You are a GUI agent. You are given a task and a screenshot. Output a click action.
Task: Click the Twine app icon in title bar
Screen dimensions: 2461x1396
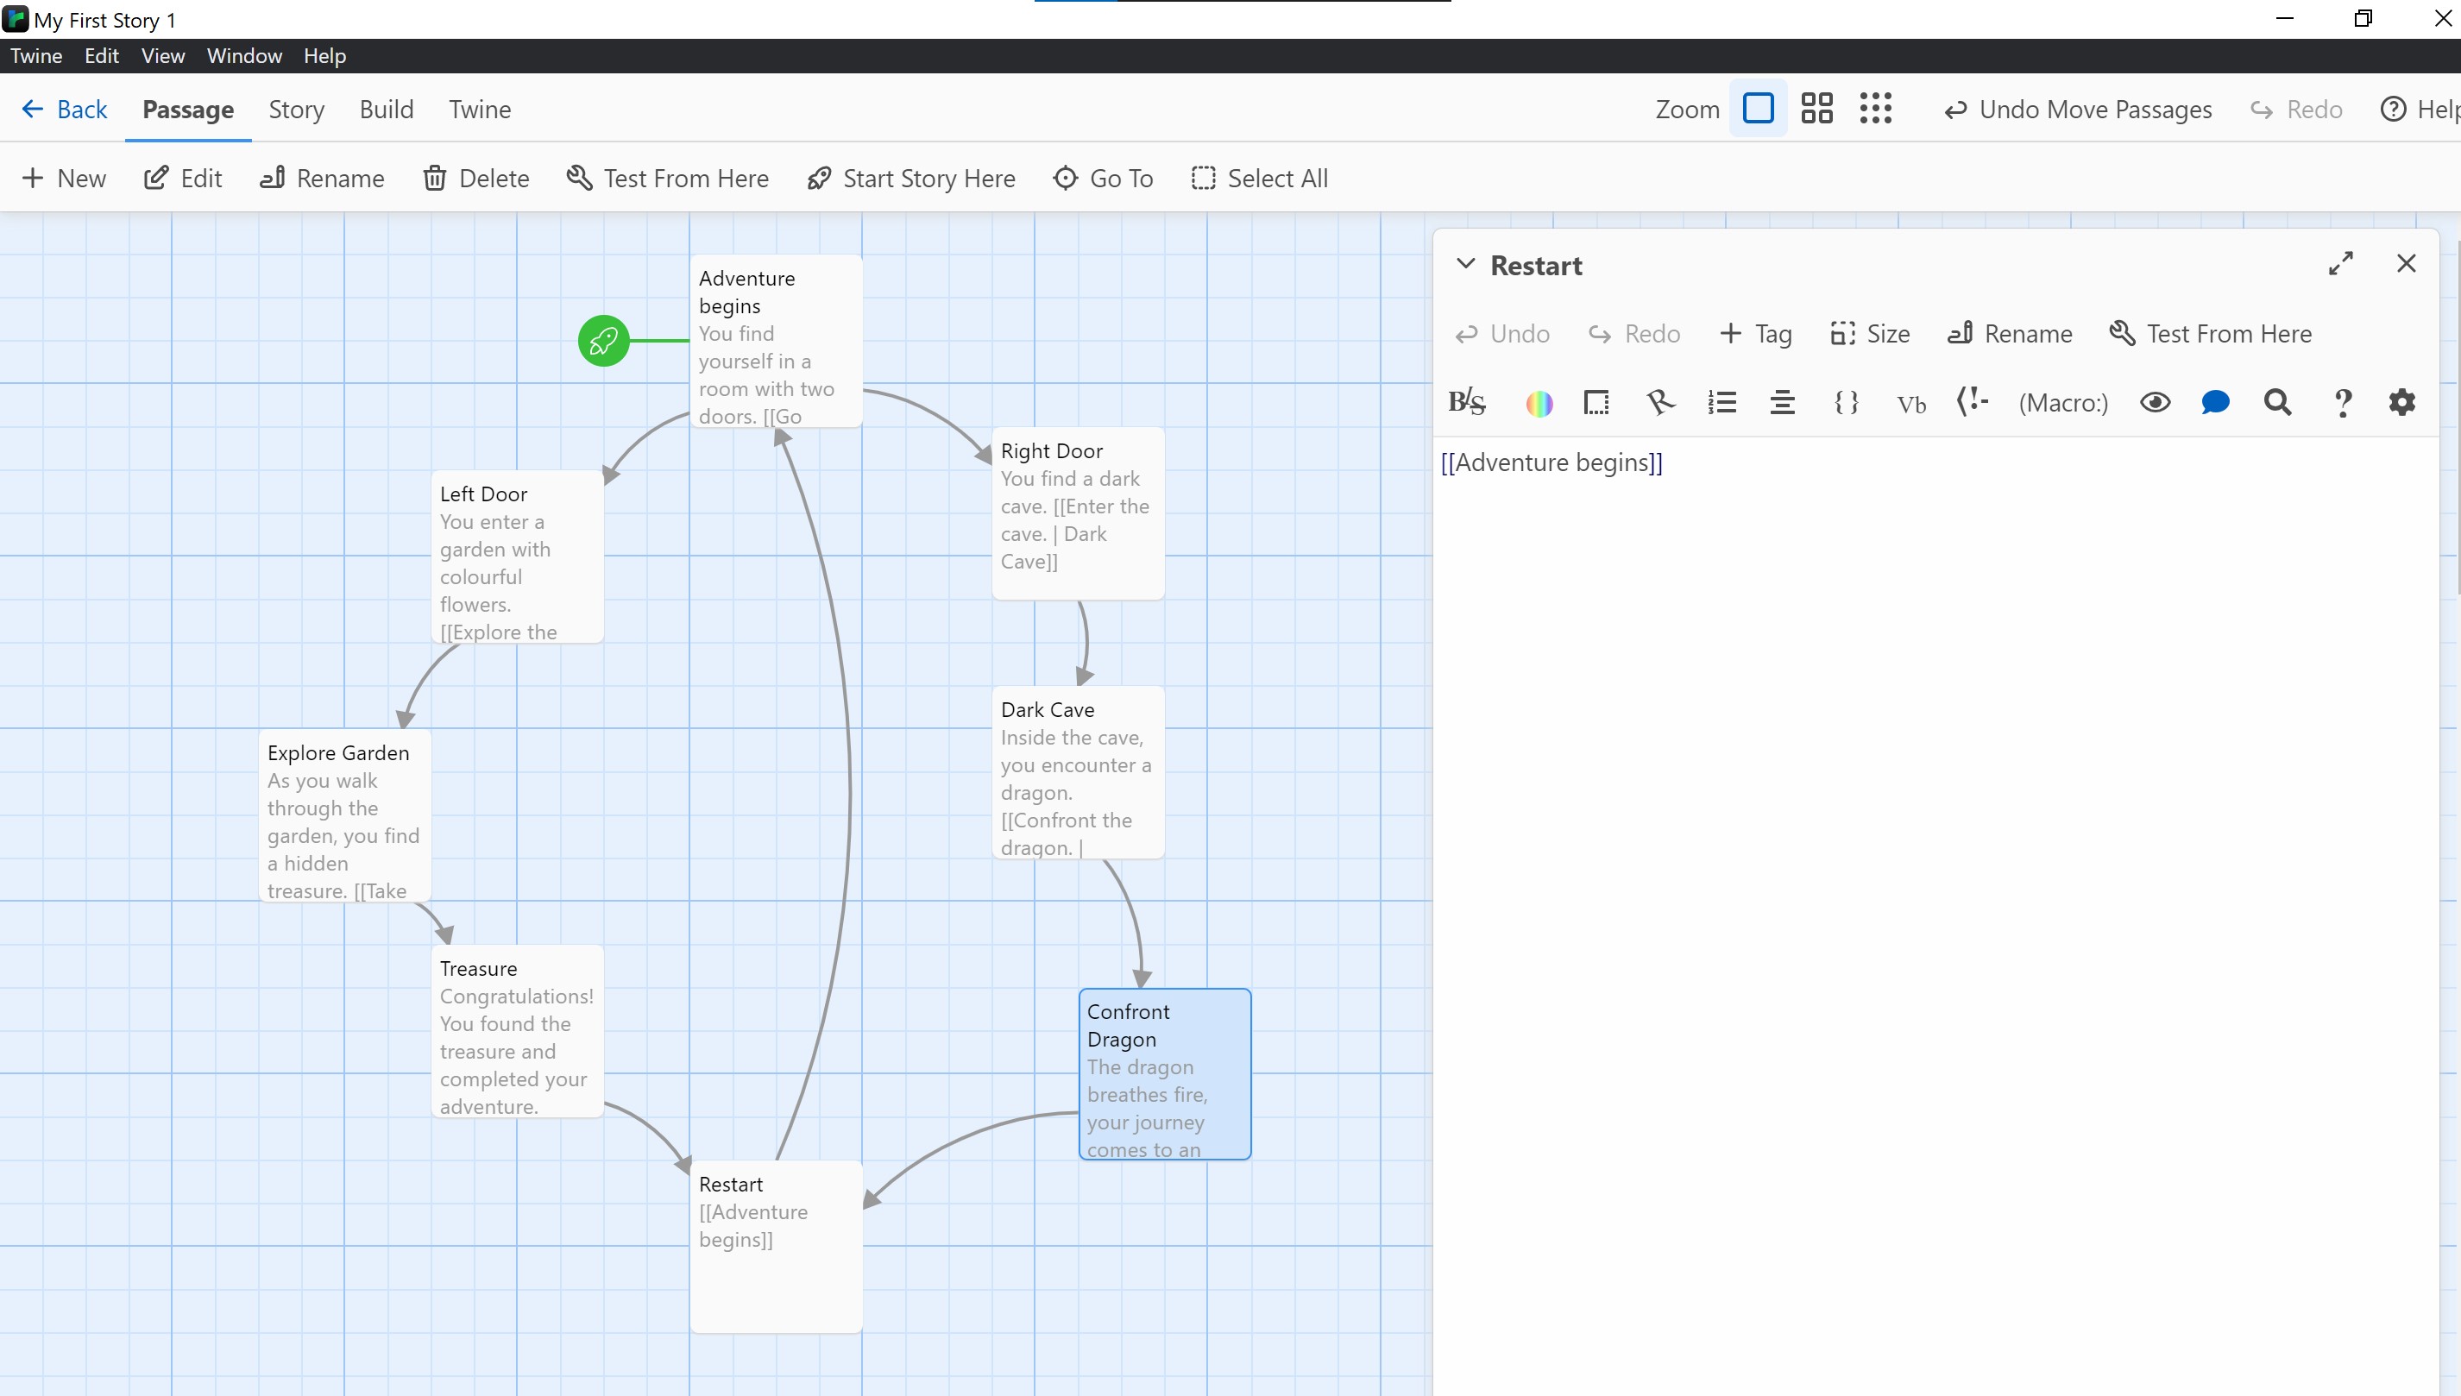16,19
